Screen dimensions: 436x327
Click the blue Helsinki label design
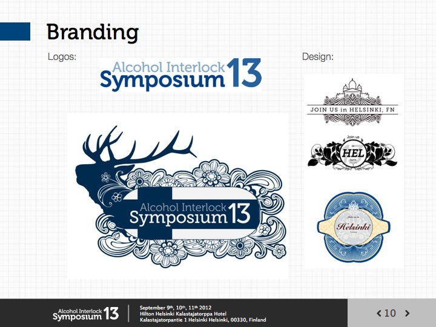(354, 227)
